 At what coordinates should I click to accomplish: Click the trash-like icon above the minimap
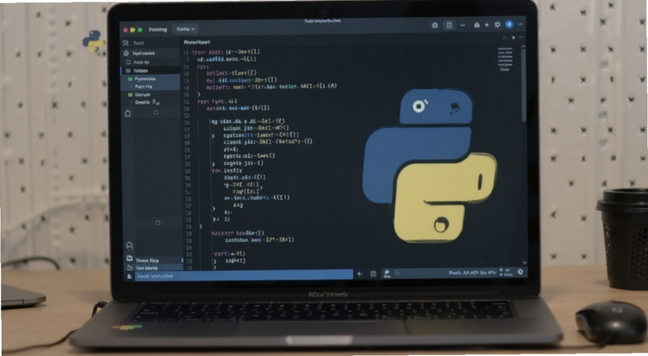pyautogui.click(x=514, y=37)
